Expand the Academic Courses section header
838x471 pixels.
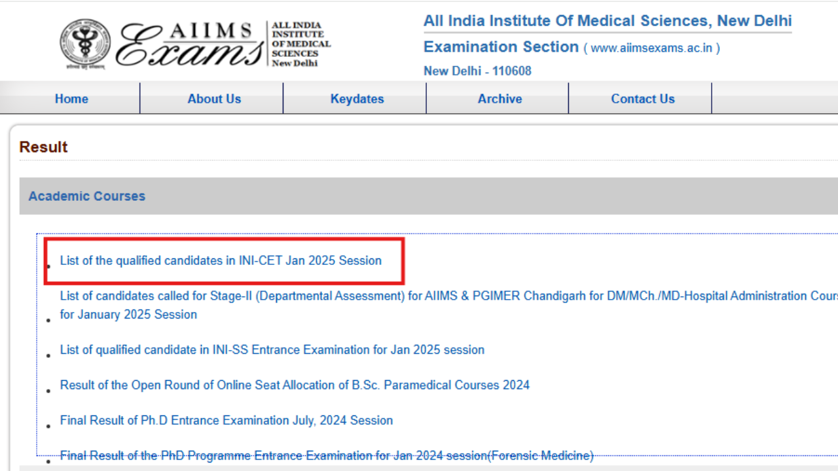tap(87, 196)
